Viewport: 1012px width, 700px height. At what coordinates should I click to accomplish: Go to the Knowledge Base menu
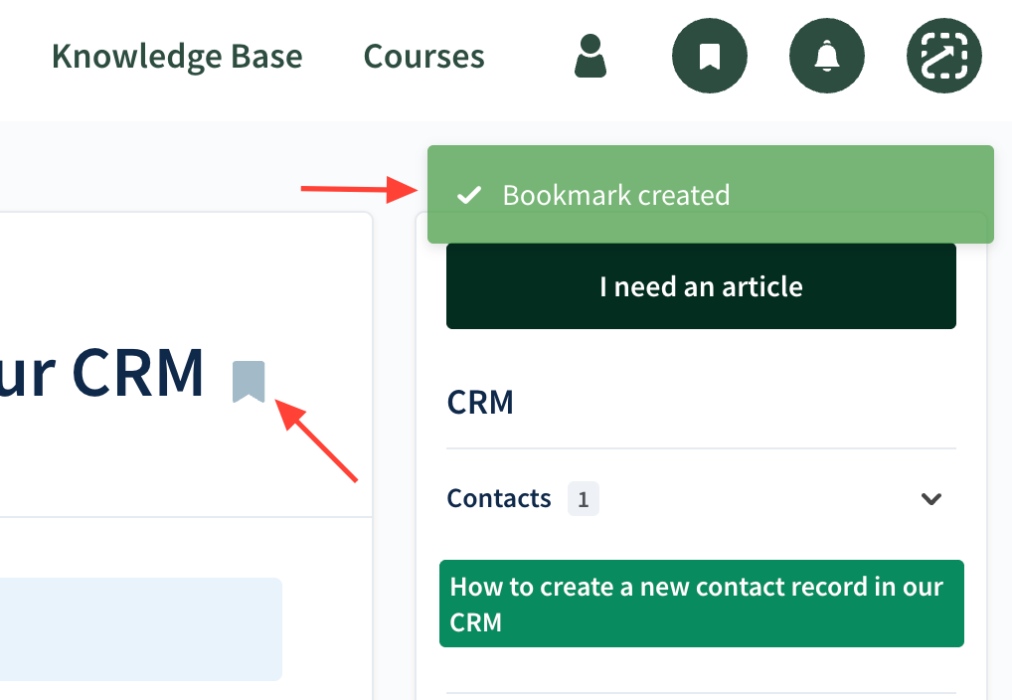pyautogui.click(x=177, y=56)
